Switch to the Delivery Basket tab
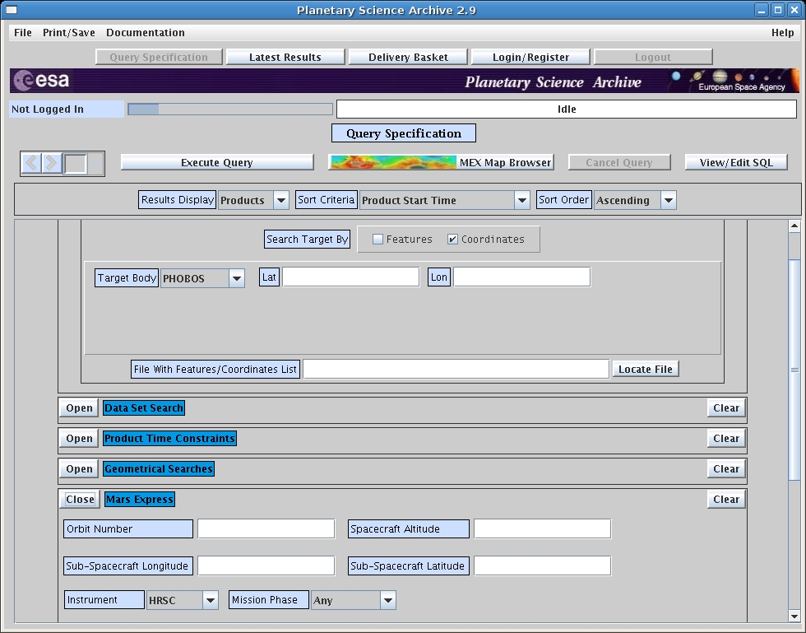 (408, 57)
